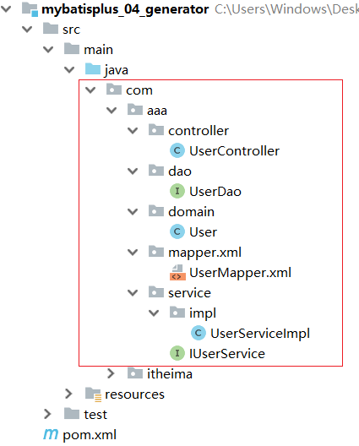Click the resources folder icon

[93, 394]
